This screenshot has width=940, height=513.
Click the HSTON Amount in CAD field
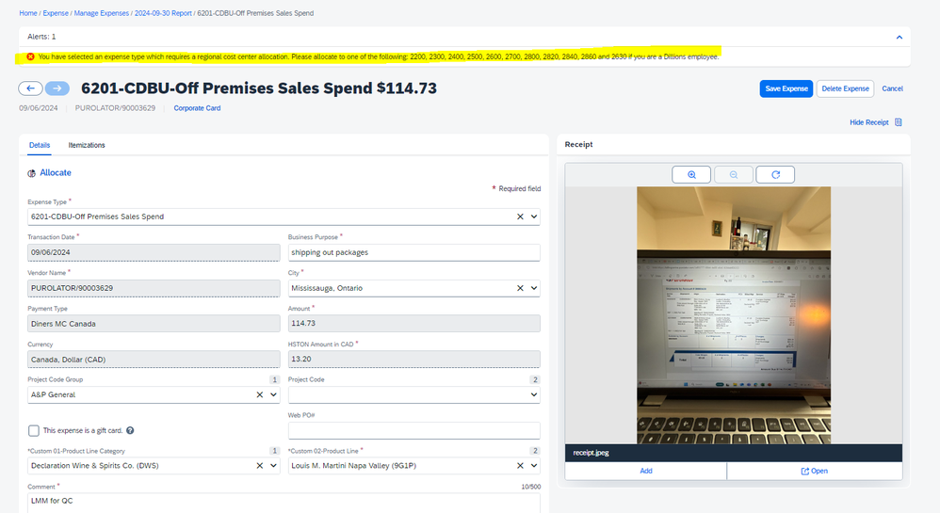pyautogui.click(x=413, y=359)
